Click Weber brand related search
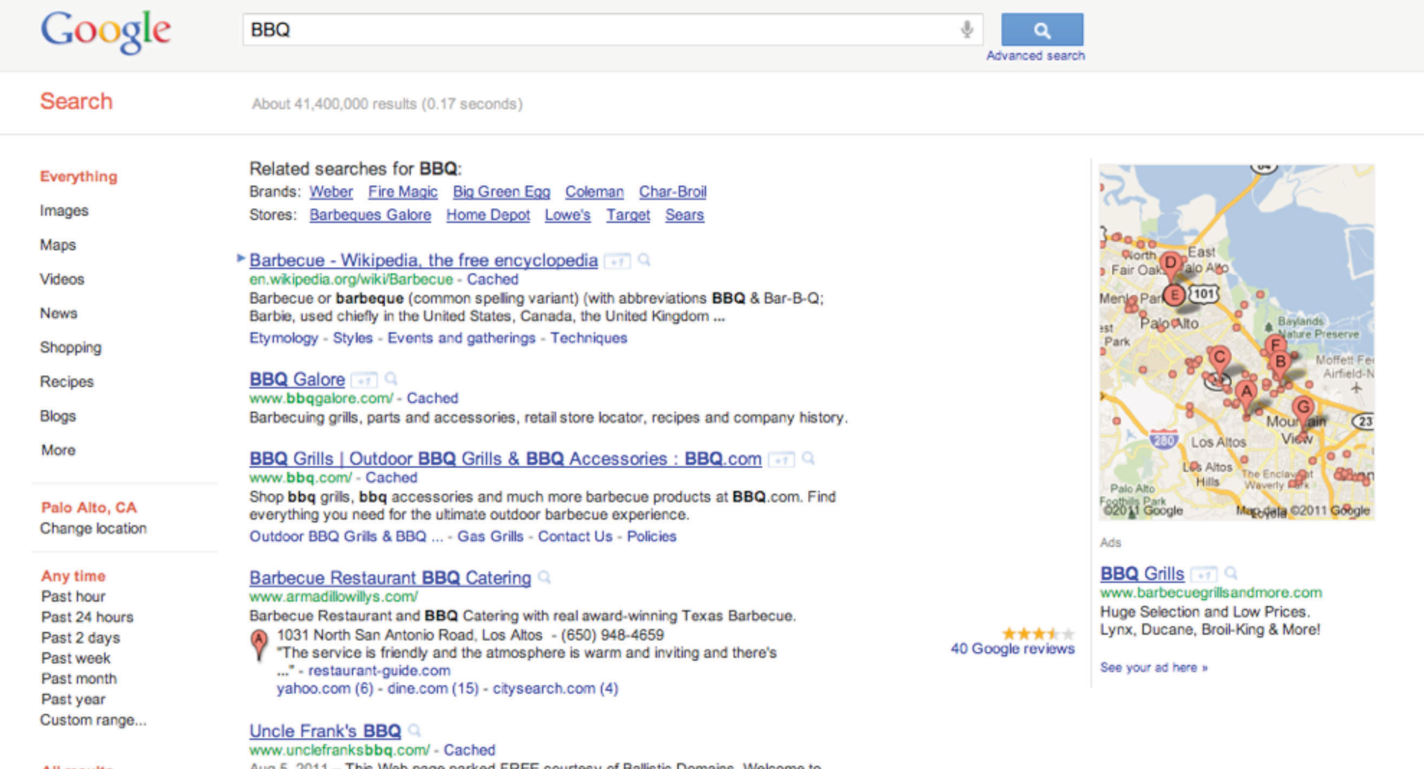The image size is (1424, 769). [x=331, y=193]
